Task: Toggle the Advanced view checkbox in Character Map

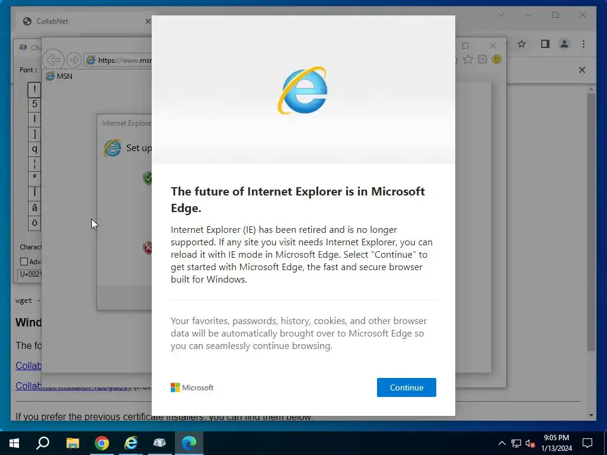Action: click(x=24, y=261)
